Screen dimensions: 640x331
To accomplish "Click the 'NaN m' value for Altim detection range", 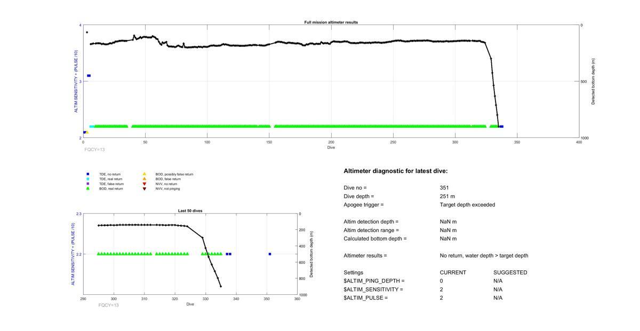I will coord(449,230).
